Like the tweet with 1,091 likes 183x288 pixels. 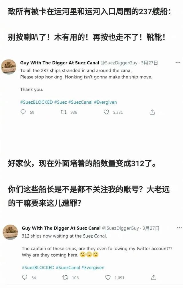coord(108,277)
